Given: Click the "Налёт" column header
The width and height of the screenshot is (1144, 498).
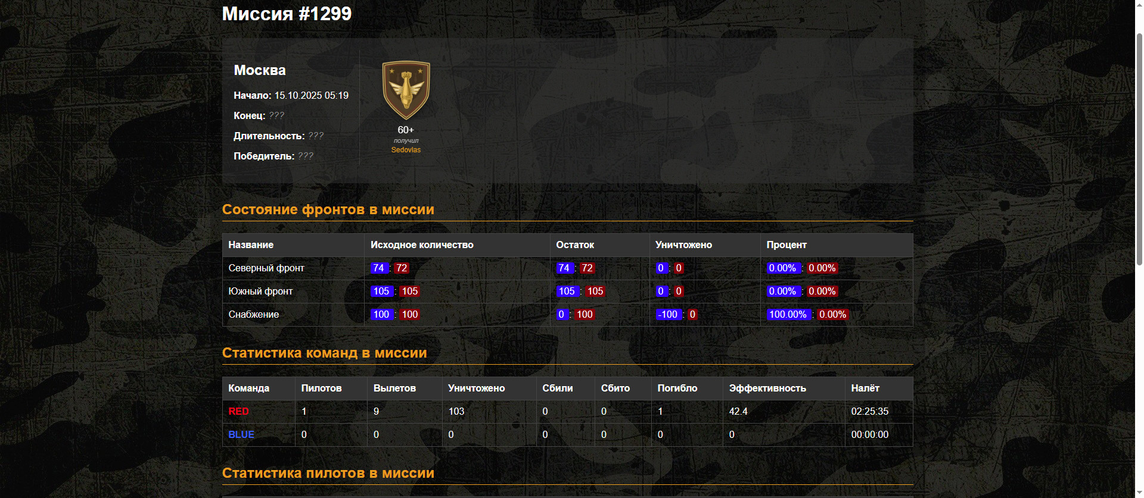Looking at the screenshot, I should [x=865, y=388].
